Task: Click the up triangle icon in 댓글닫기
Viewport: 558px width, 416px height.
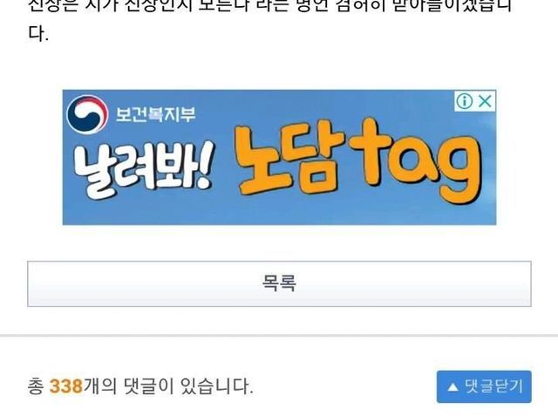Action: tap(453, 387)
